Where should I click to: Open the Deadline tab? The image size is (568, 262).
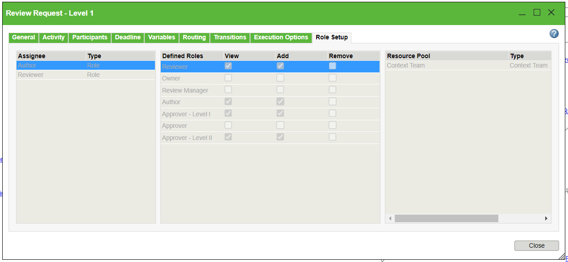point(128,38)
